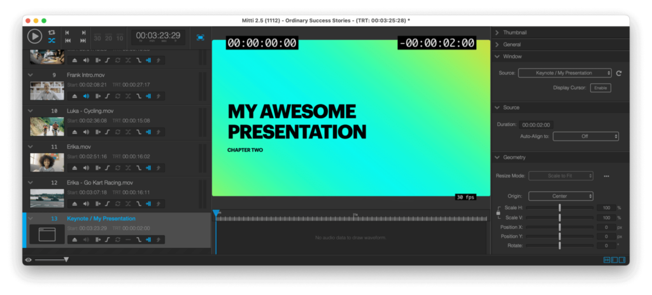The height and width of the screenshot is (295, 652).
Task: Click fade-in icon on the Luka - Cycling.mov cue
Action: pos(108,132)
